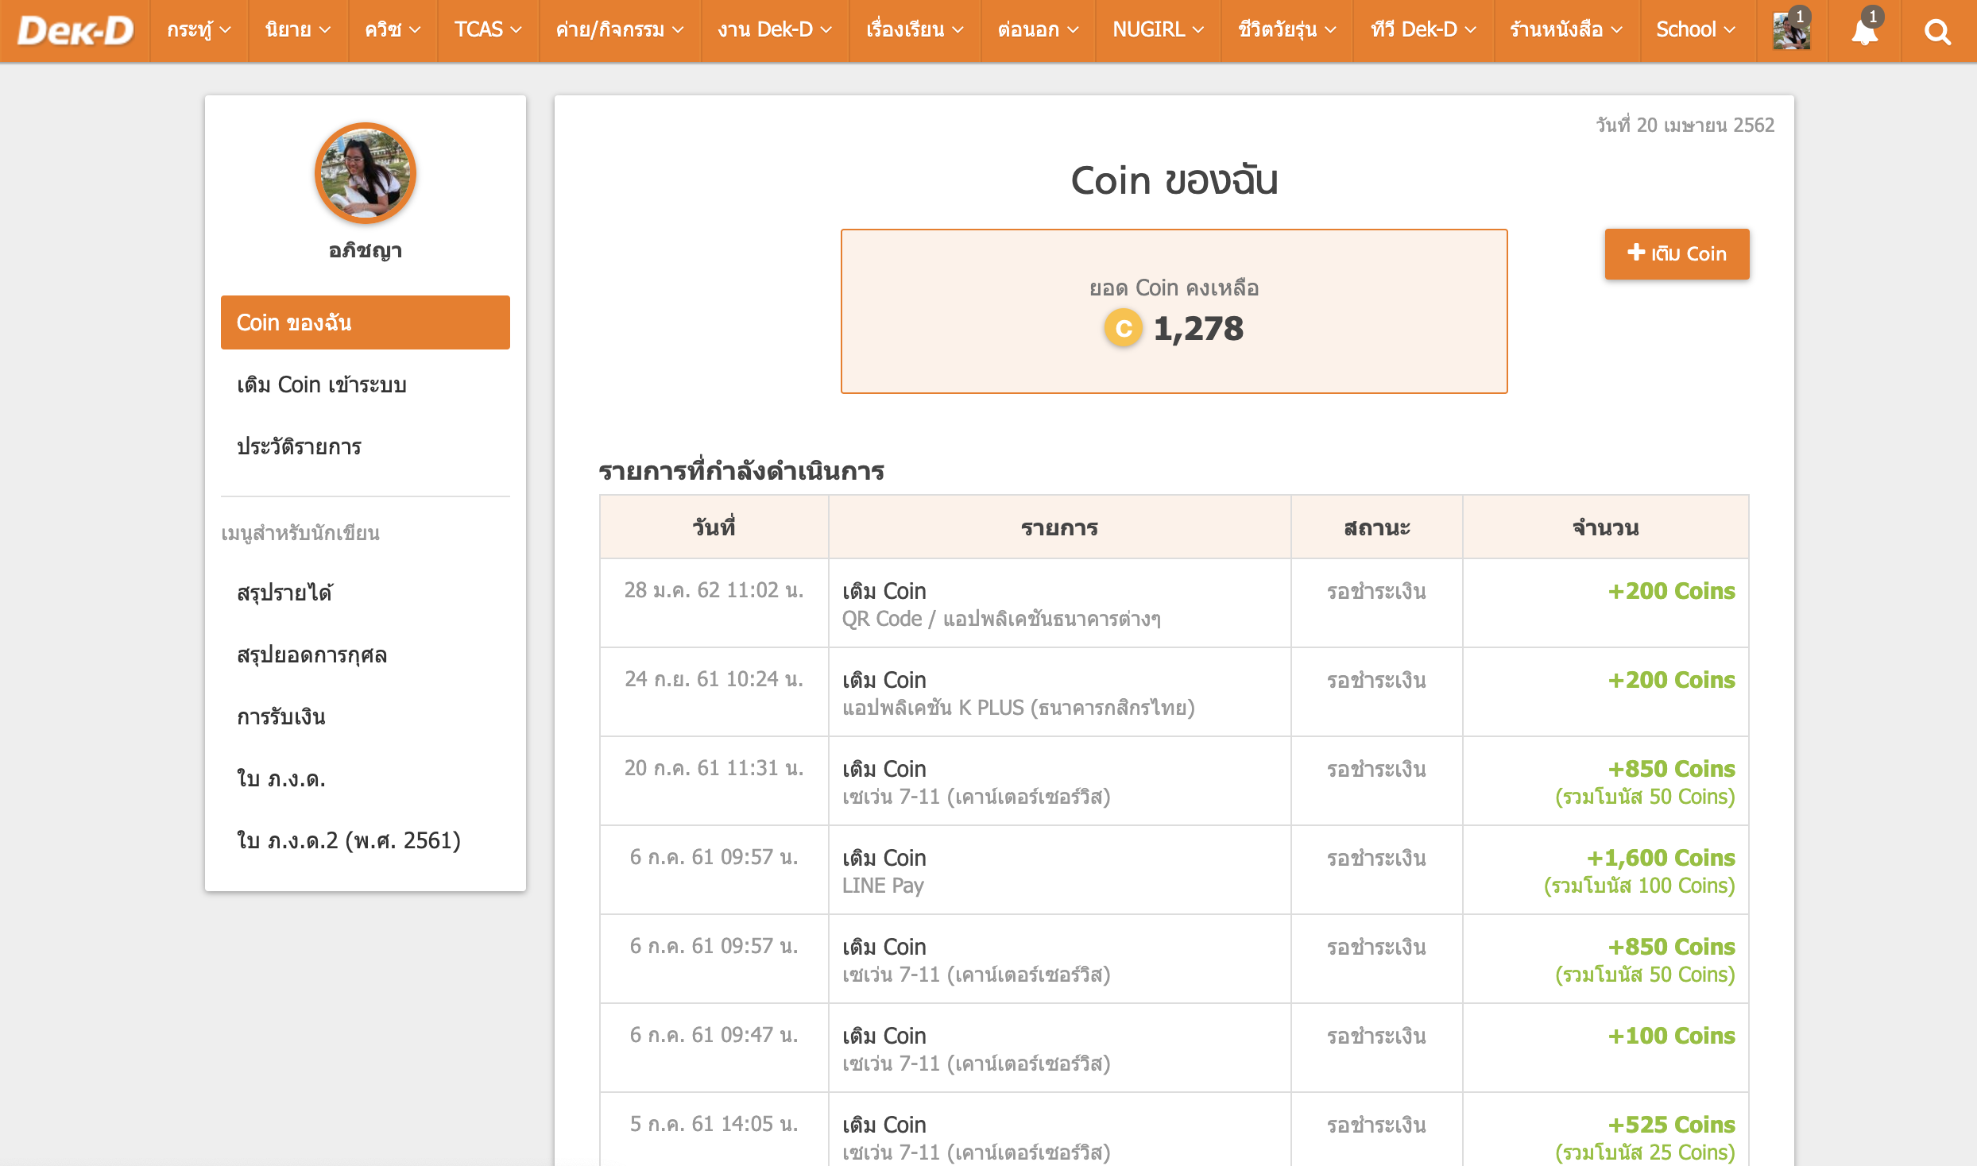Open the TCAS dropdown

(x=487, y=30)
